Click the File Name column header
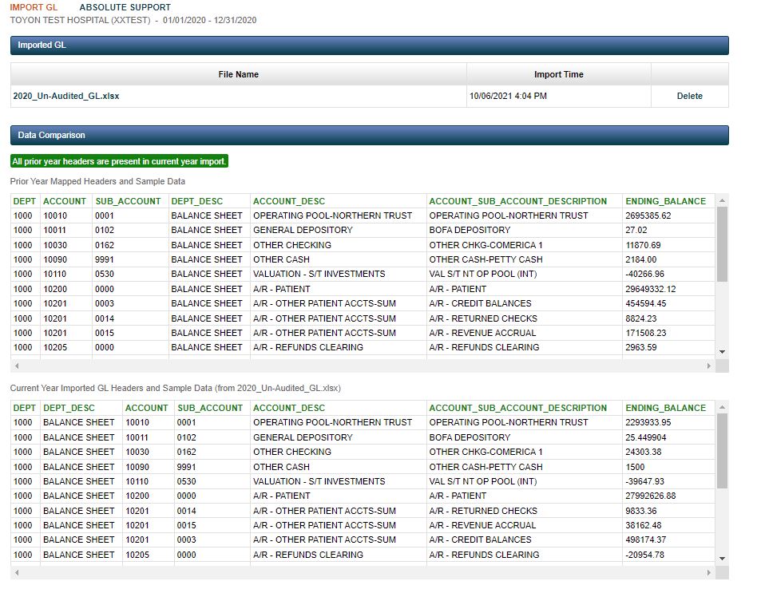Screen dimensions: 757x589 pyautogui.click(x=239, y=74)
